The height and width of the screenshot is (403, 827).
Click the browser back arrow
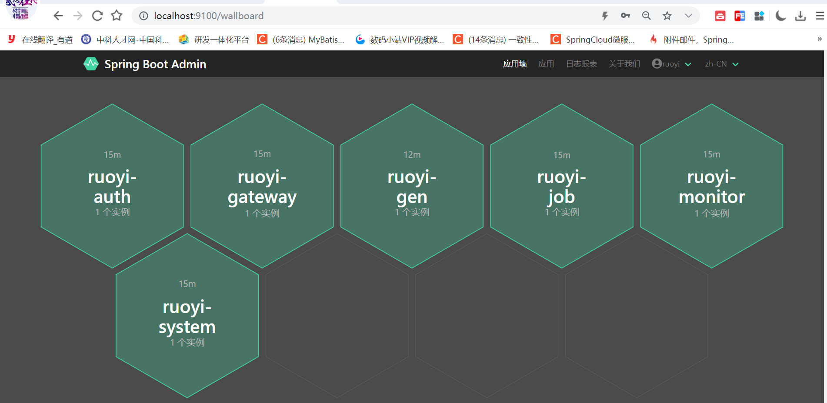[58, 16]
